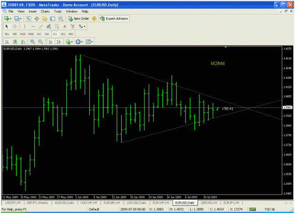Toggle chart Auto Scroll

tap(51, 41)
